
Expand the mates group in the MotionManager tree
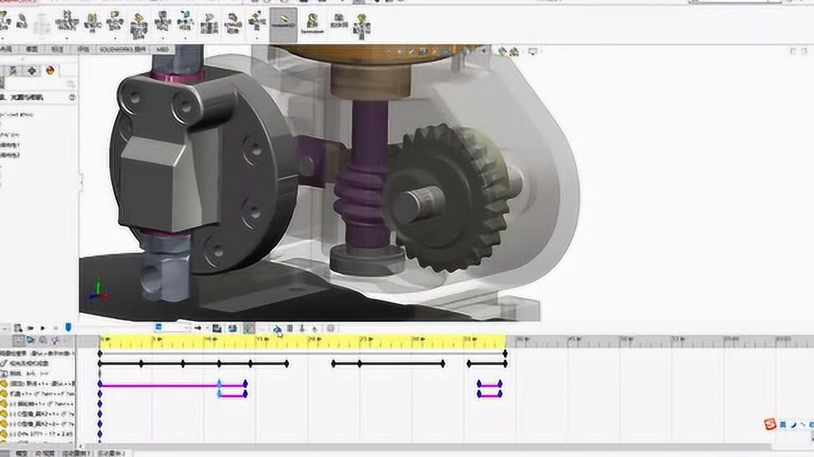(3, 383)
